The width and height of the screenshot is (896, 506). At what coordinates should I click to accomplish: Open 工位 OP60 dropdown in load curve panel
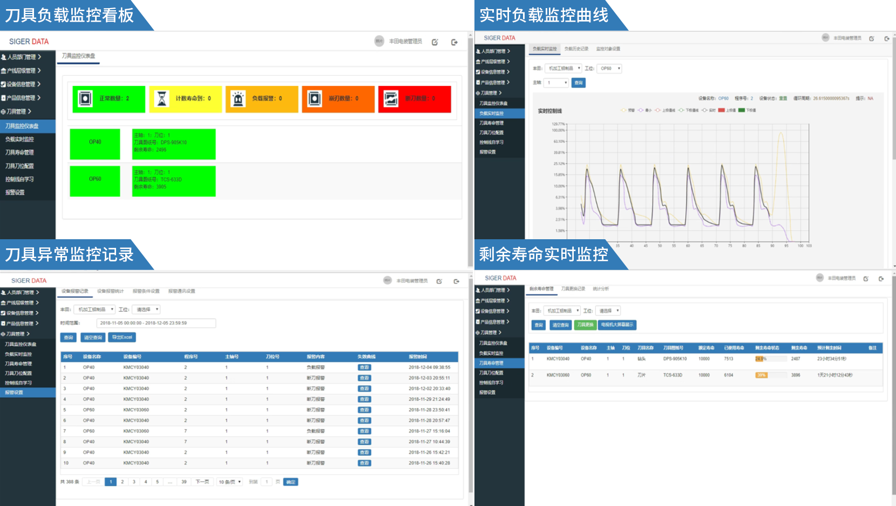click(x=610, y=69)
